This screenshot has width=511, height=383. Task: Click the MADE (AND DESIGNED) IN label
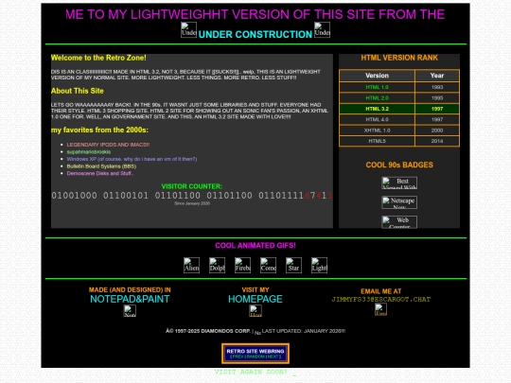[x=130, y=290]
